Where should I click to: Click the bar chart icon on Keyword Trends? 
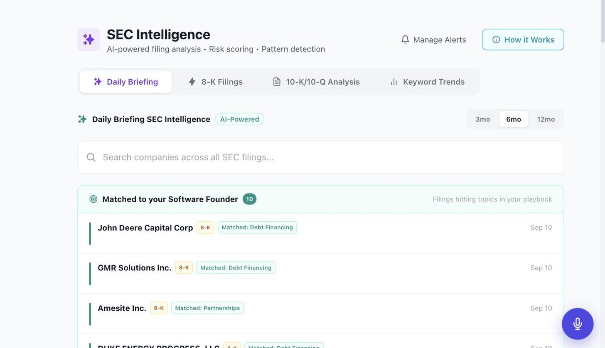[x=394, y=81]
